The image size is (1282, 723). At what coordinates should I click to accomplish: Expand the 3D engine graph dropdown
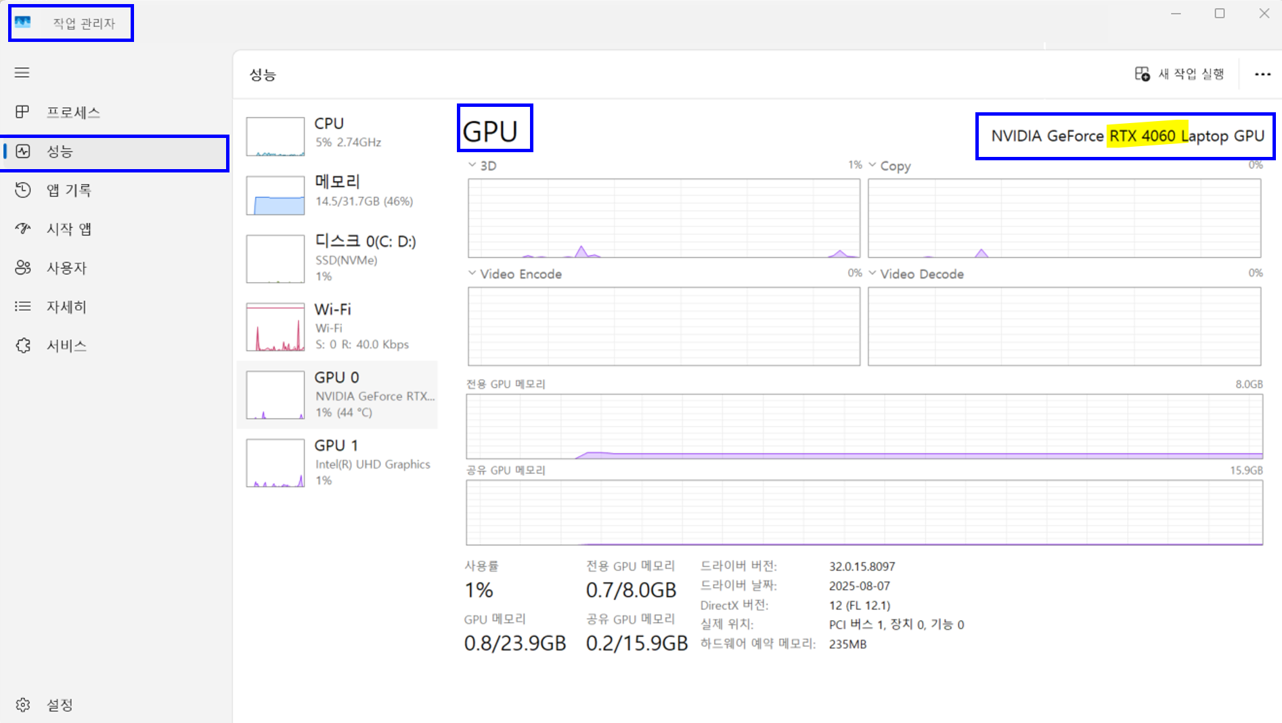472,165
